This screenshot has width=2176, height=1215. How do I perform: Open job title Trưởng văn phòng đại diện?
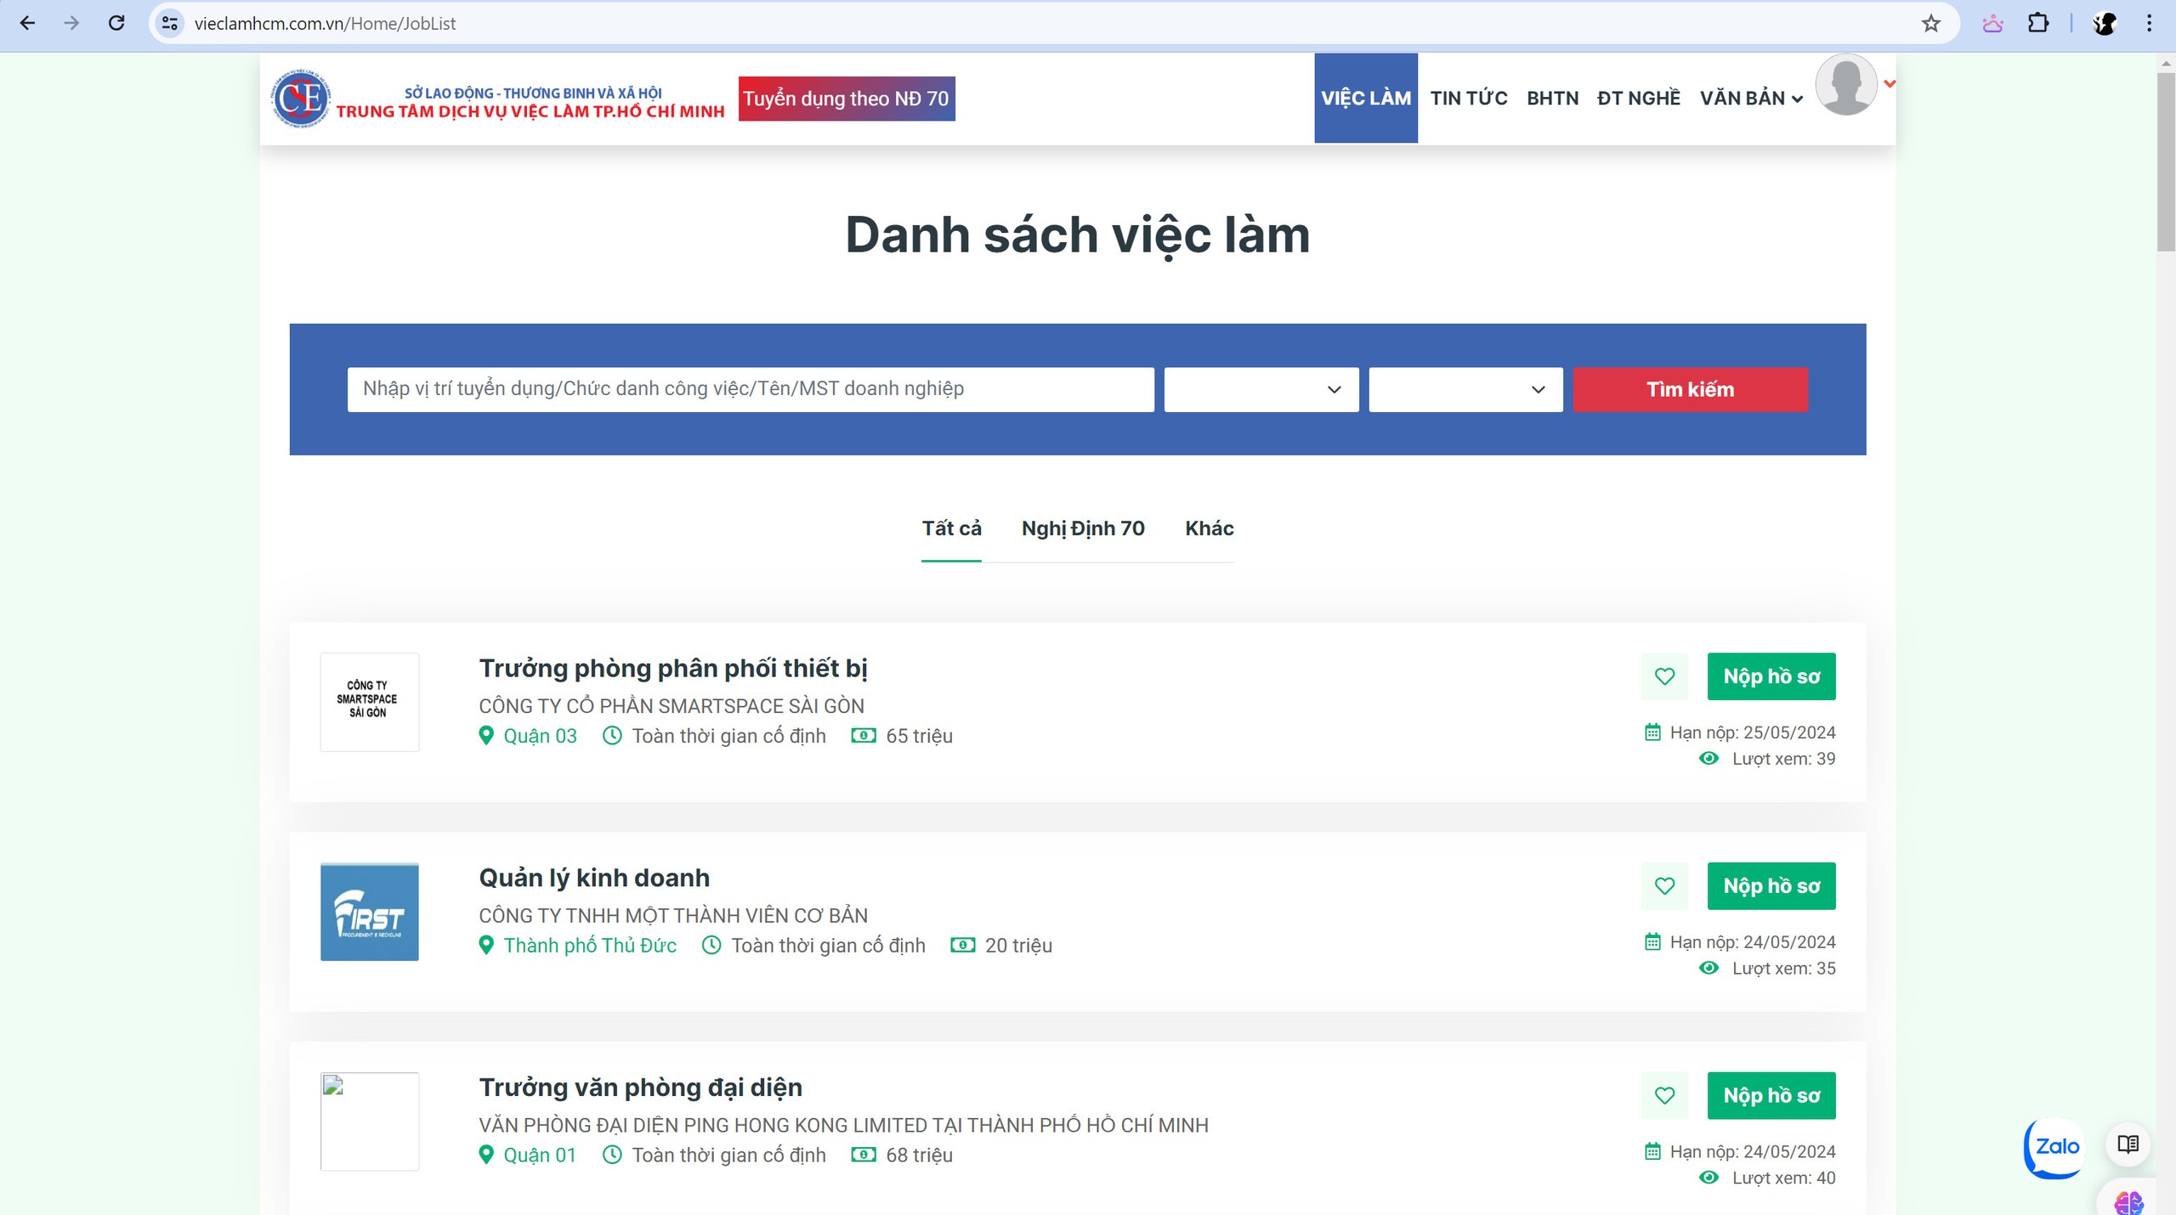pos(640,1088)
